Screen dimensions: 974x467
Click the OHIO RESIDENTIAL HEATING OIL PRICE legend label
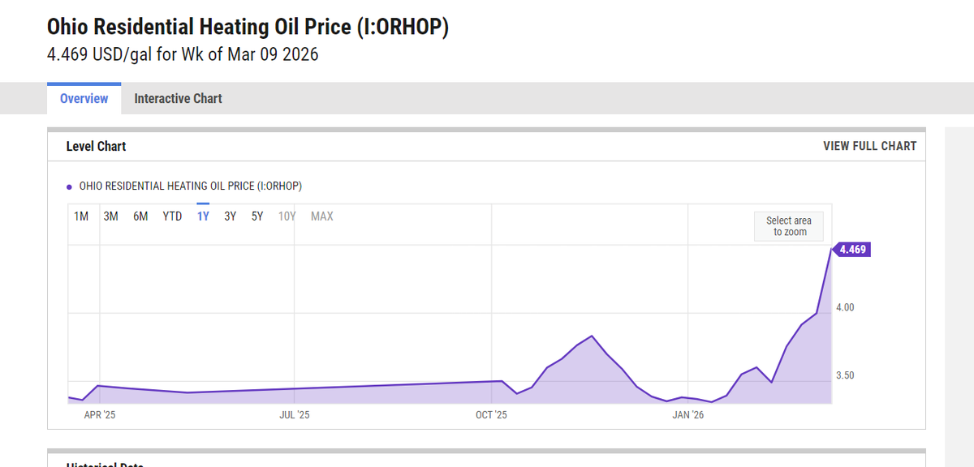191,186
